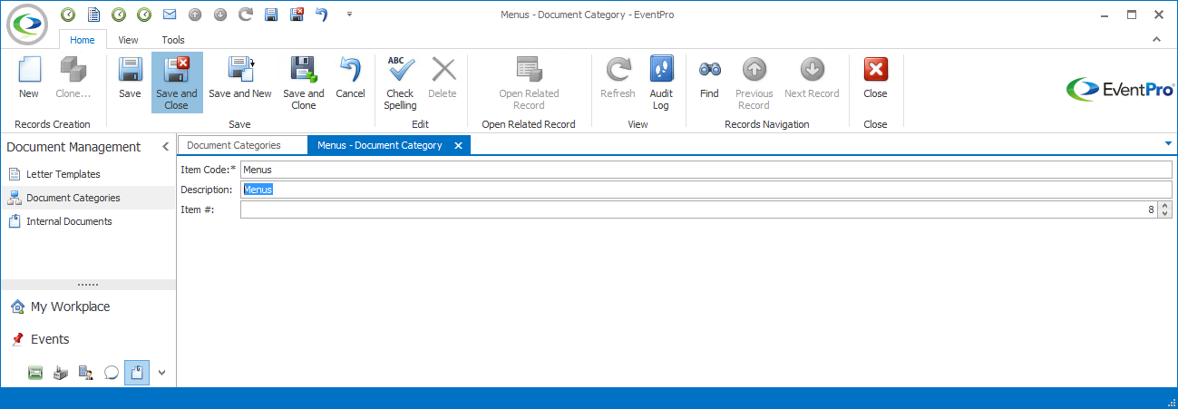Click the grey down arrow in quick access toolbar

220,15
